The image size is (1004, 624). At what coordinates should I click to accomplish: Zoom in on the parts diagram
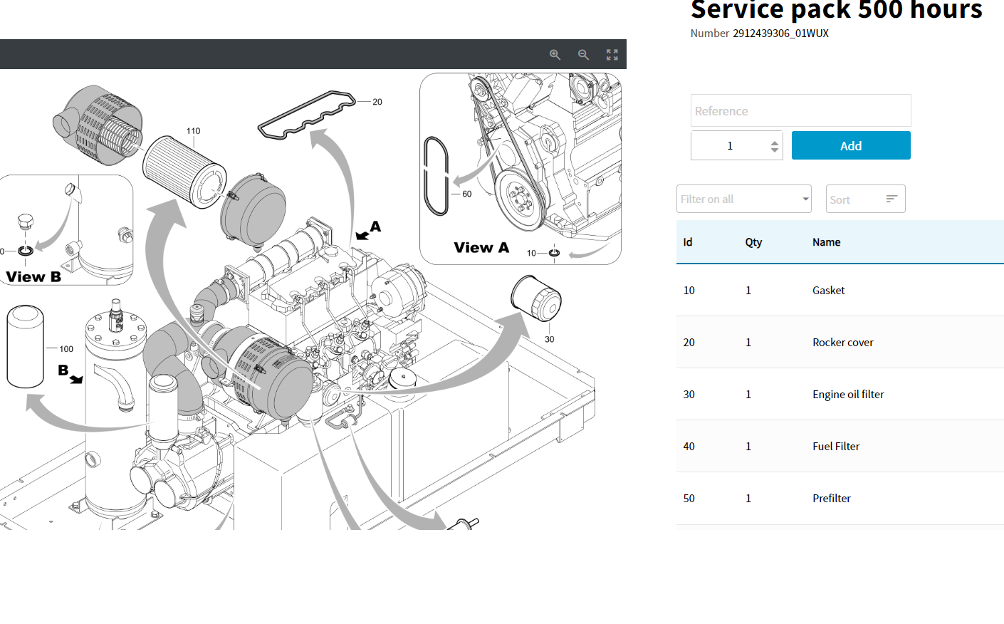(555, 55)
